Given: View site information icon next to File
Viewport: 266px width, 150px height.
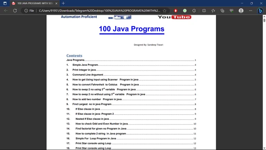Looking at the screenshot, I should click(x=26, y=11).
